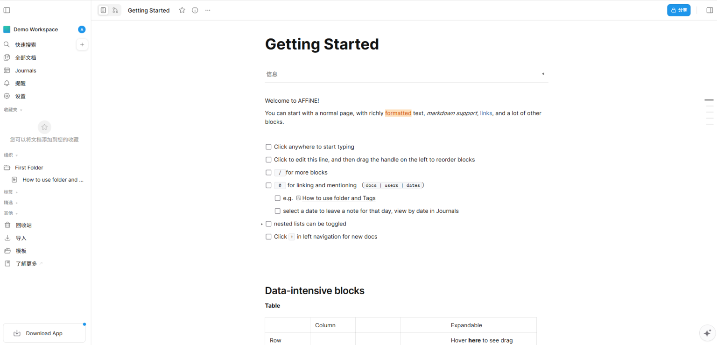Open 全部文档 all documents

[x=26, y=58]
